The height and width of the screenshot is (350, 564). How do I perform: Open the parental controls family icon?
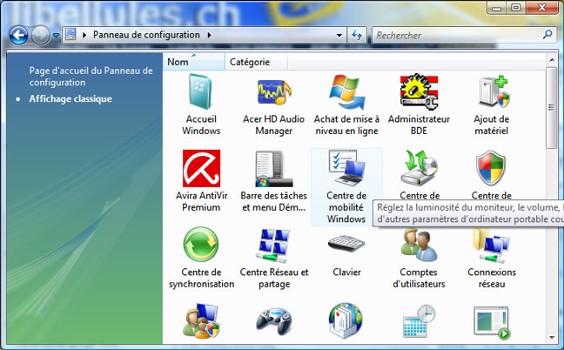201,321
